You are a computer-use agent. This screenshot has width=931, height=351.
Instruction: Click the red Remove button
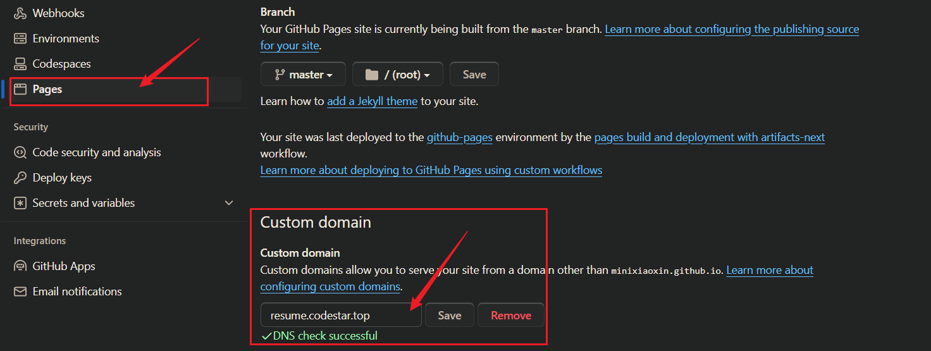[x=511, y=315]
